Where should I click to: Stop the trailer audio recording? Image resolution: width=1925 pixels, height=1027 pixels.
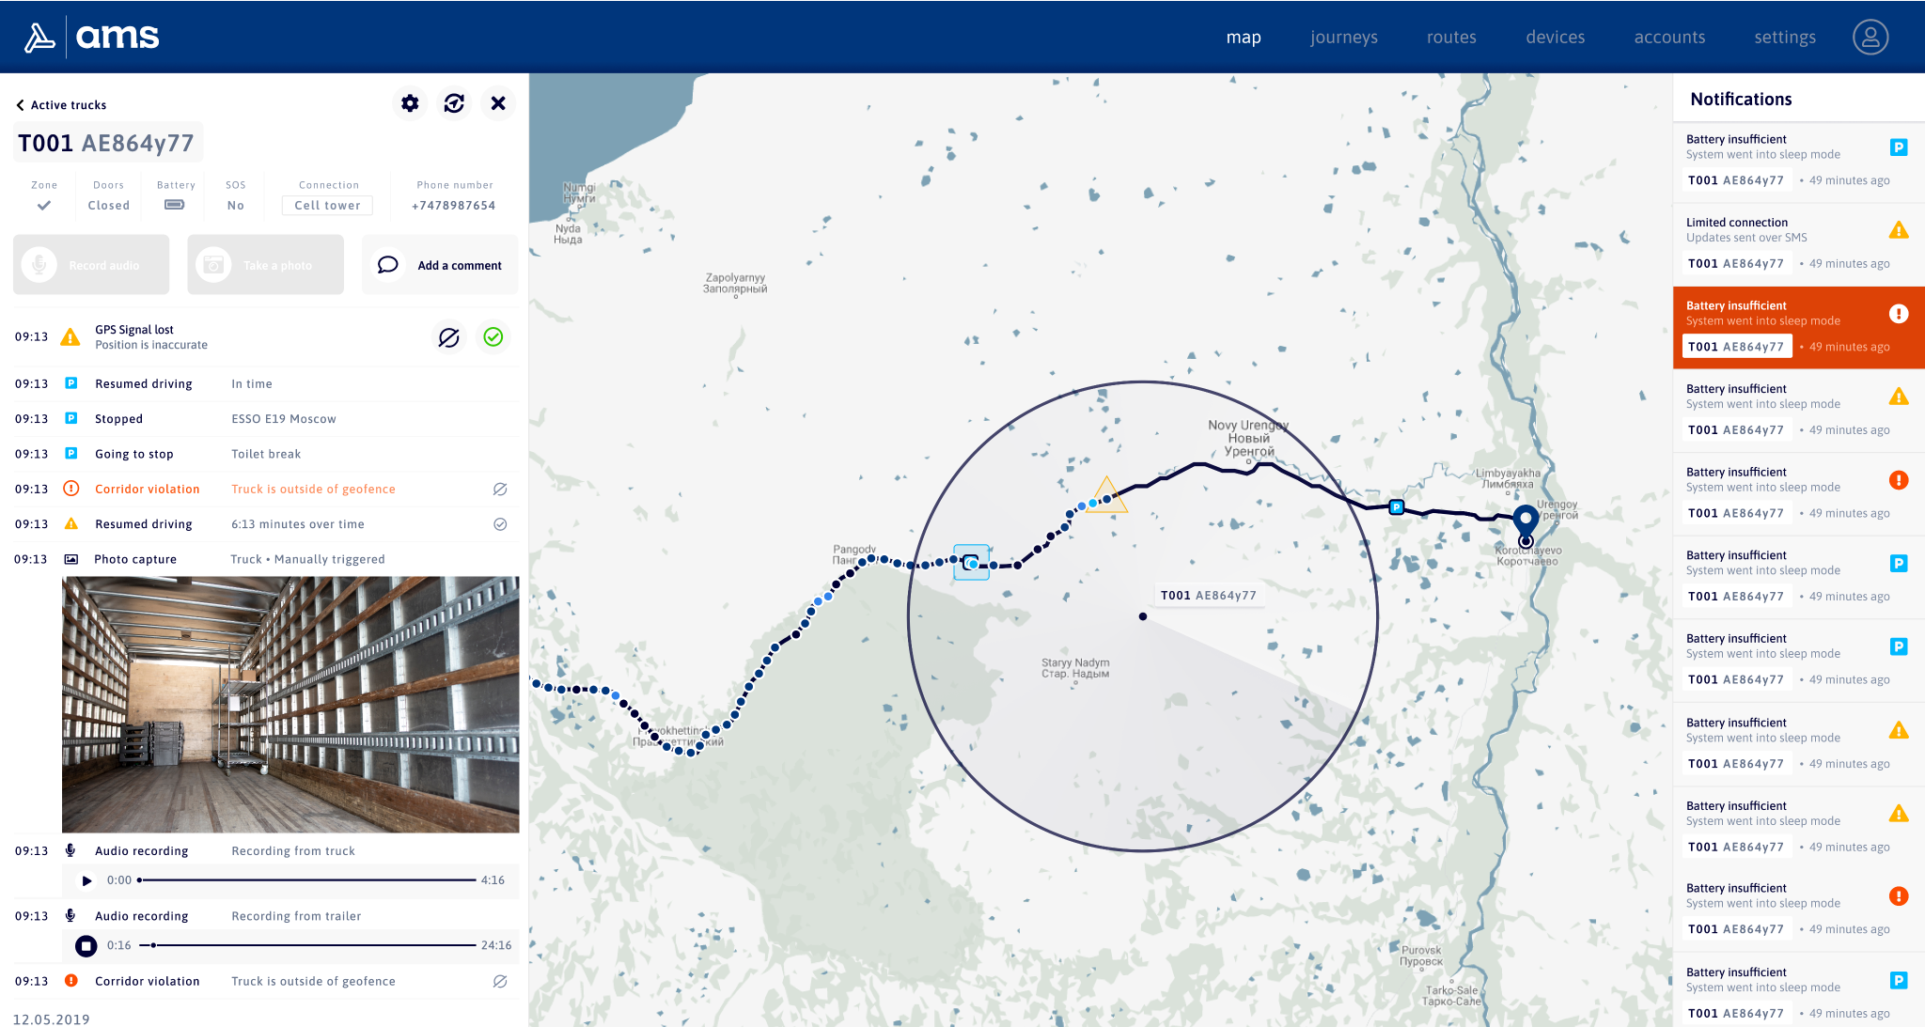click(86, 945)
